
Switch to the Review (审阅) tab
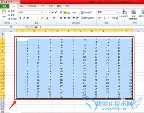[x=59, y=6]
